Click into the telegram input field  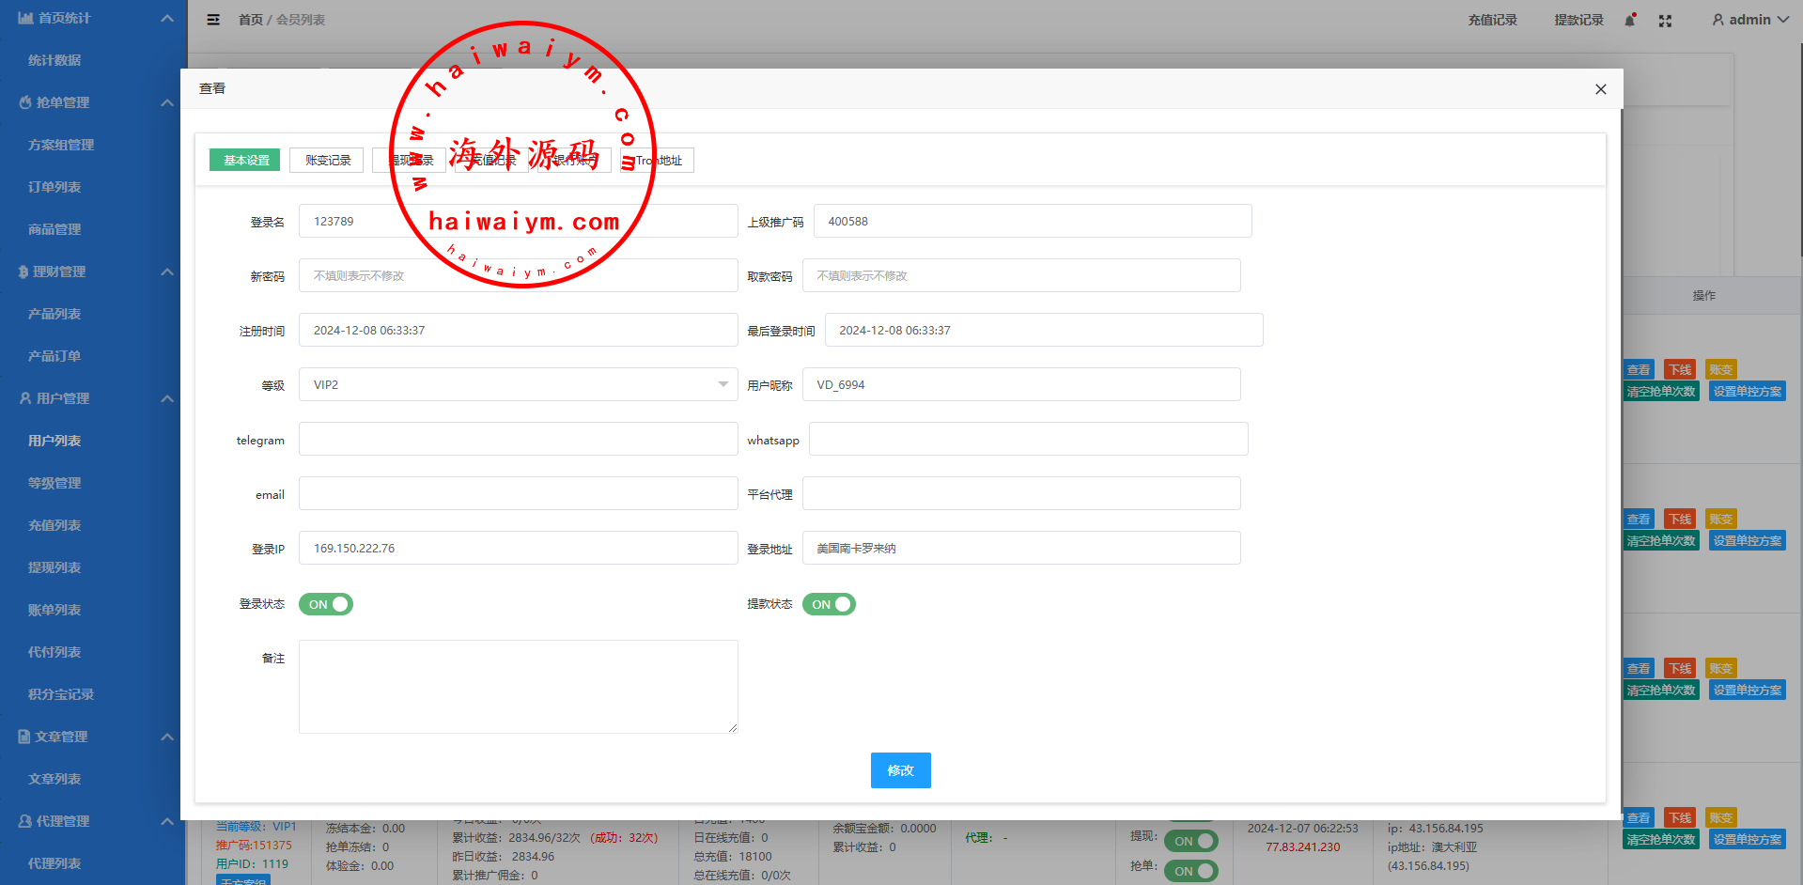518,439
